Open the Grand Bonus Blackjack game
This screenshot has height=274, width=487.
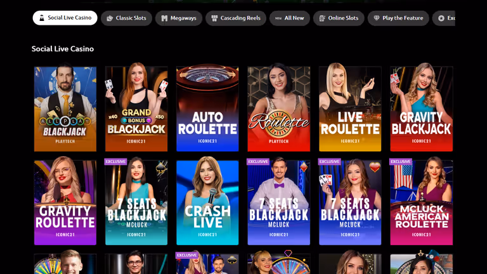coord(136,107)
